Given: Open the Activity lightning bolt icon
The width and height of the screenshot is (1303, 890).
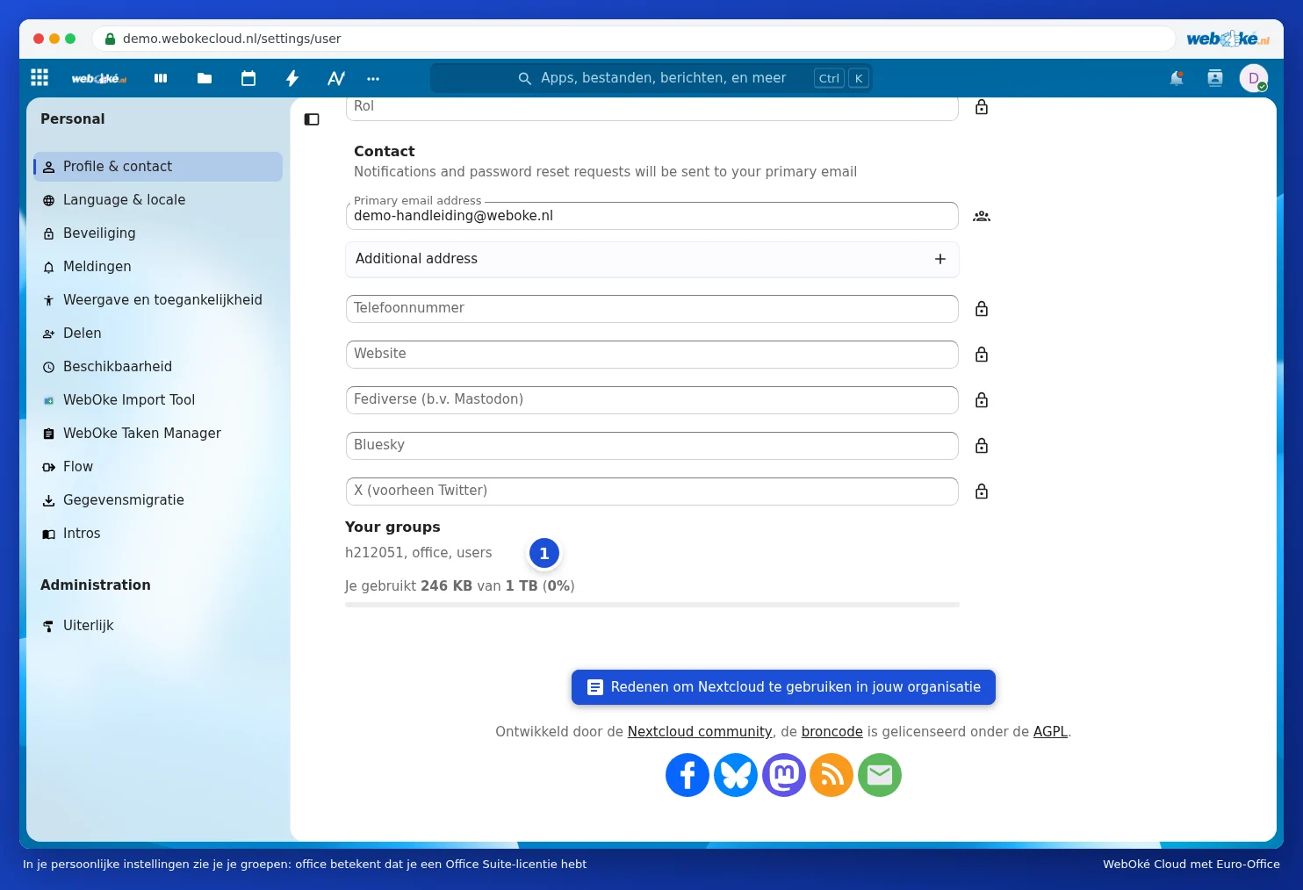Looking at the screenshot, I should [292, 78].
